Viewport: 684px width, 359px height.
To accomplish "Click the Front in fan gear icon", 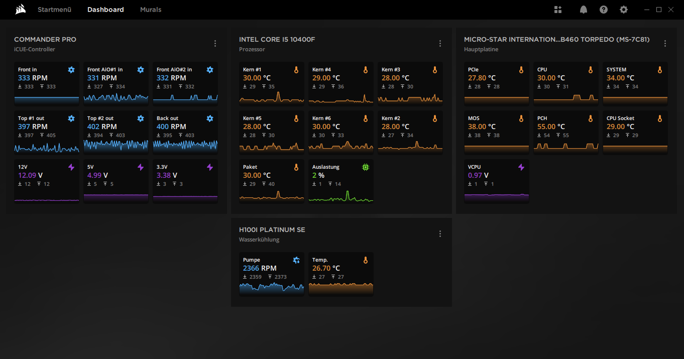I will point(71,70).
